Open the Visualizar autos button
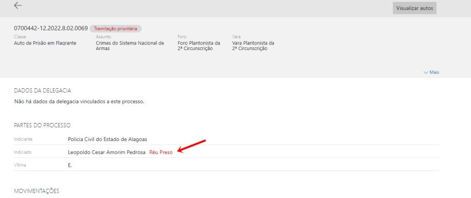This screenshot has width=471, height=198. point(414,8)
